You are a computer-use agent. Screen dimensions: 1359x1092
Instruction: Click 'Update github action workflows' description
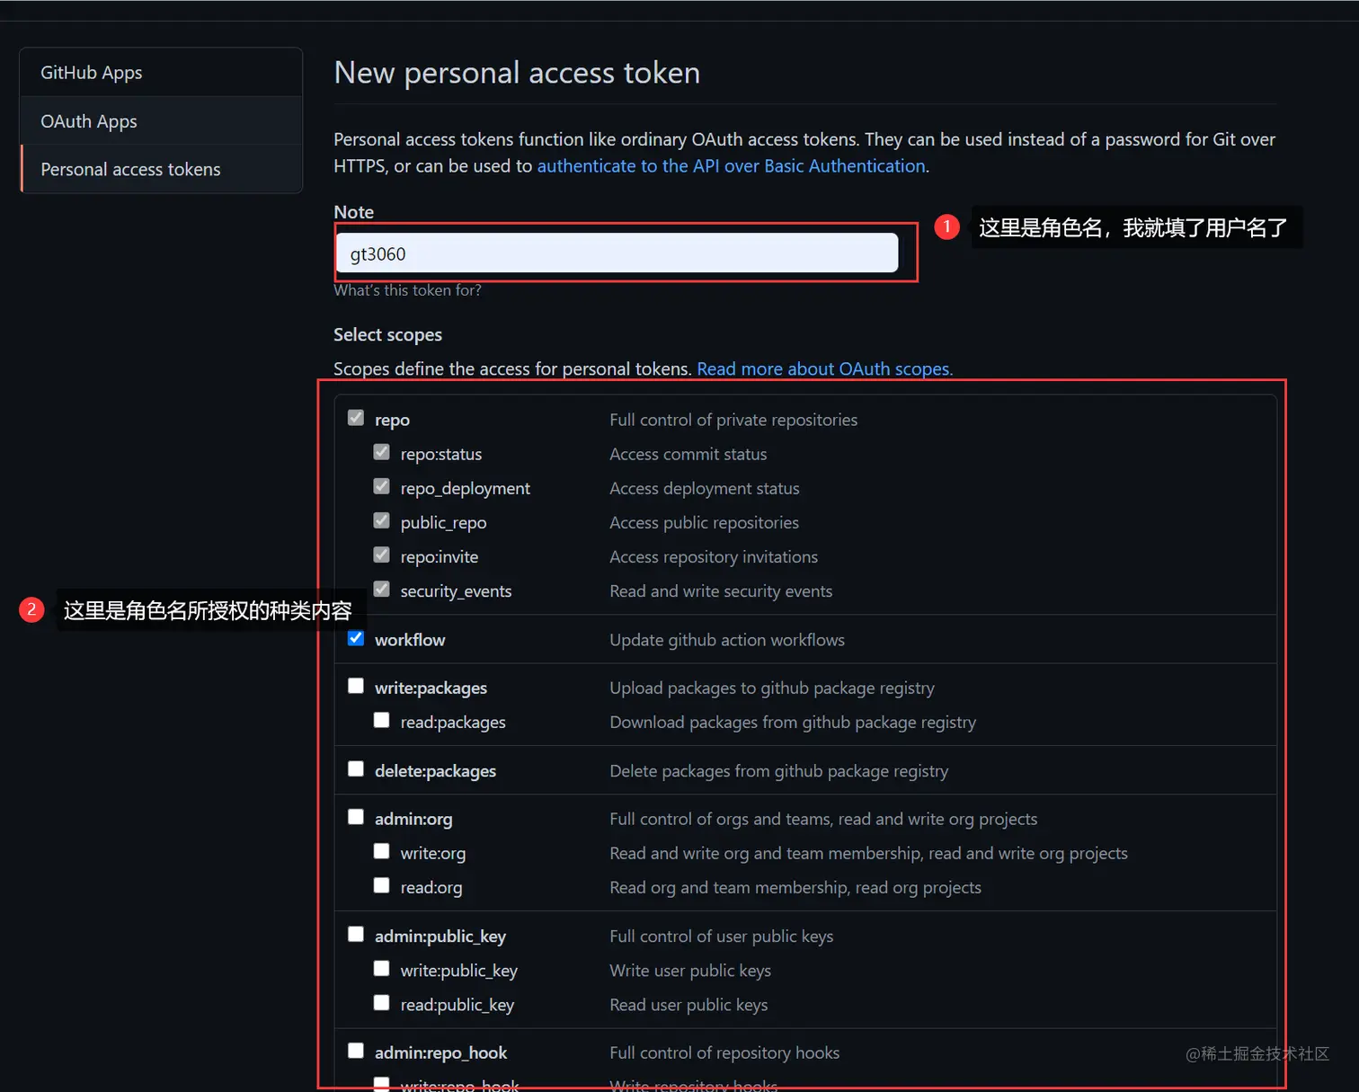tap(727, 640)
